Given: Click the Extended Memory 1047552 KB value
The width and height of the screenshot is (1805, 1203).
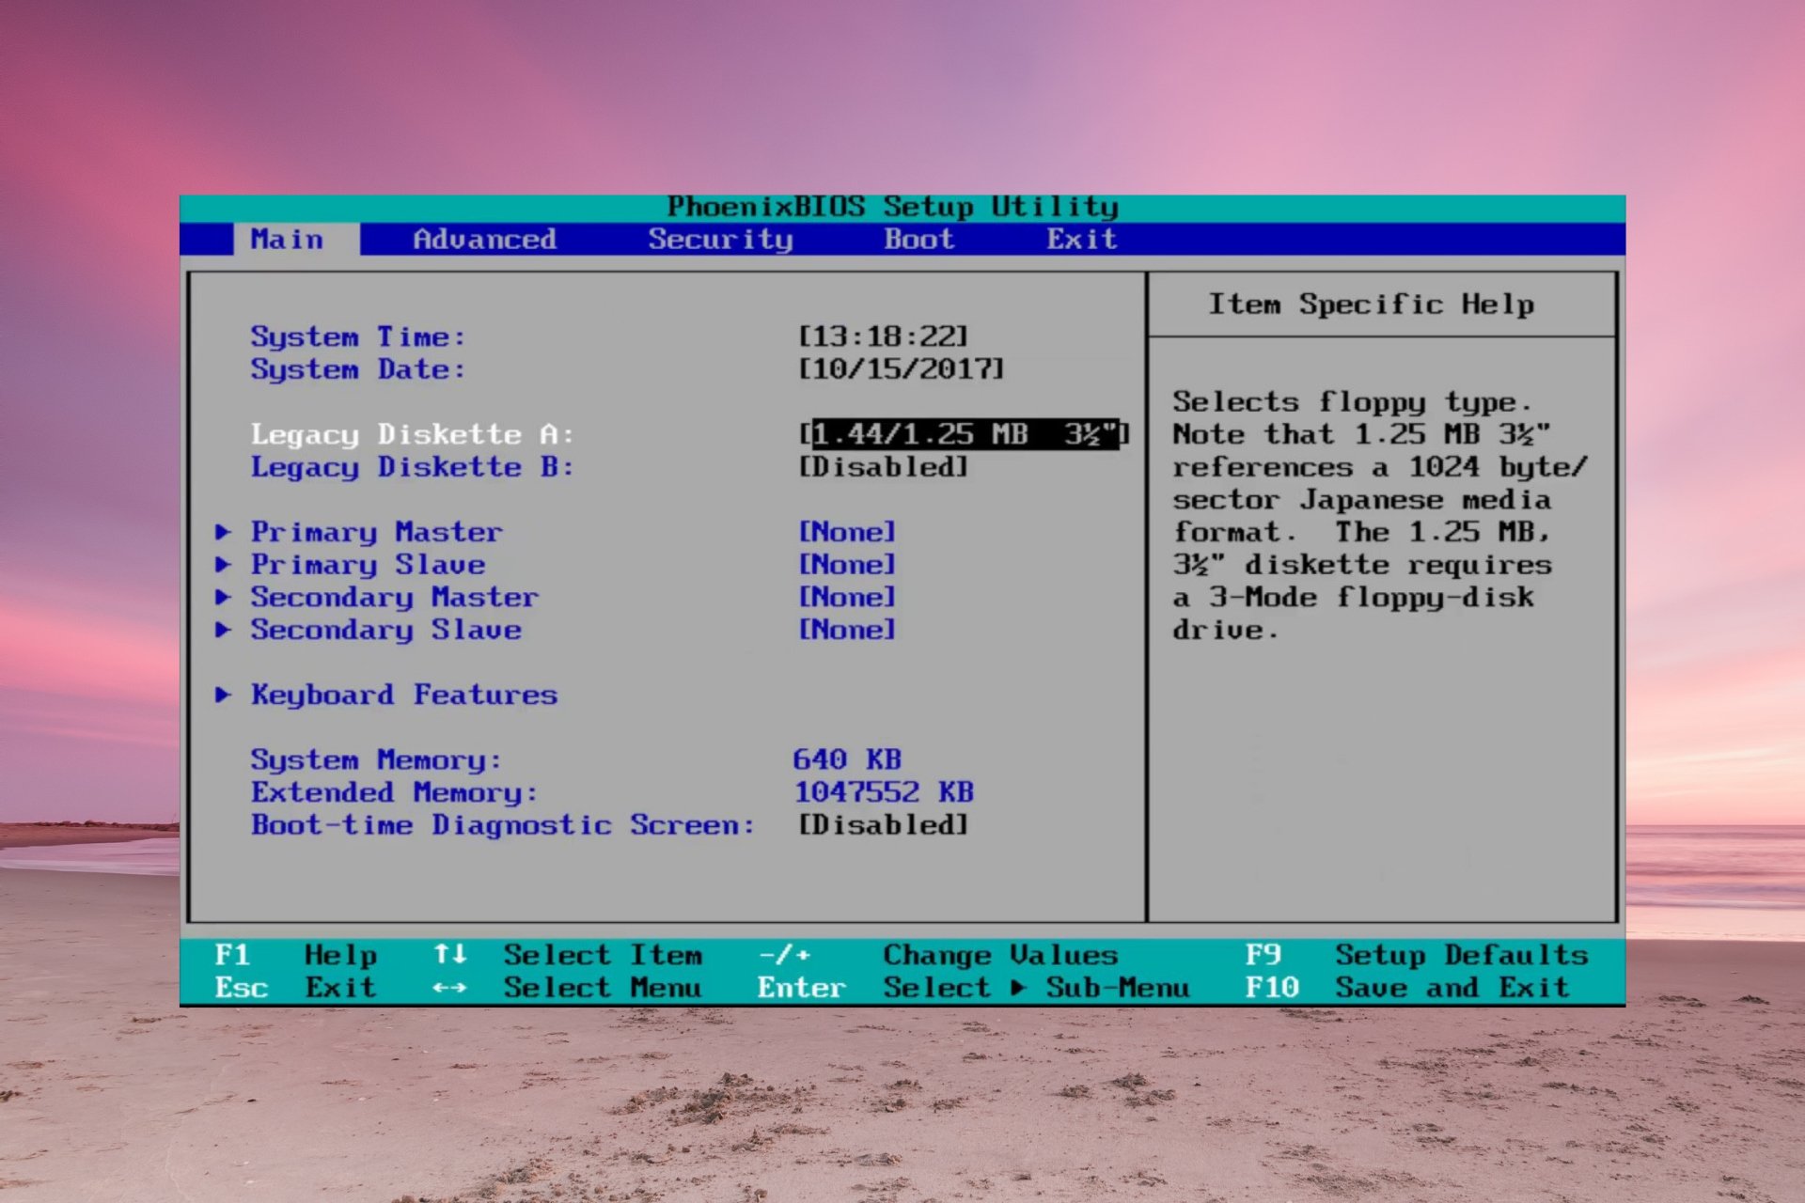Looking at the screenshot, I should tap(884, 792).
